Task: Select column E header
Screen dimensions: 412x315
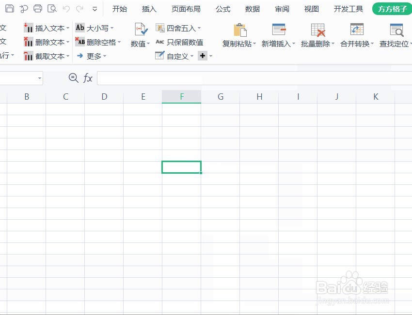Action: 143,97
